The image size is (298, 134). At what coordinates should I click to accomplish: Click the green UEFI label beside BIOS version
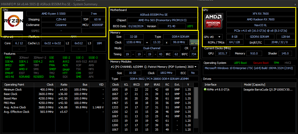(190, 26)
